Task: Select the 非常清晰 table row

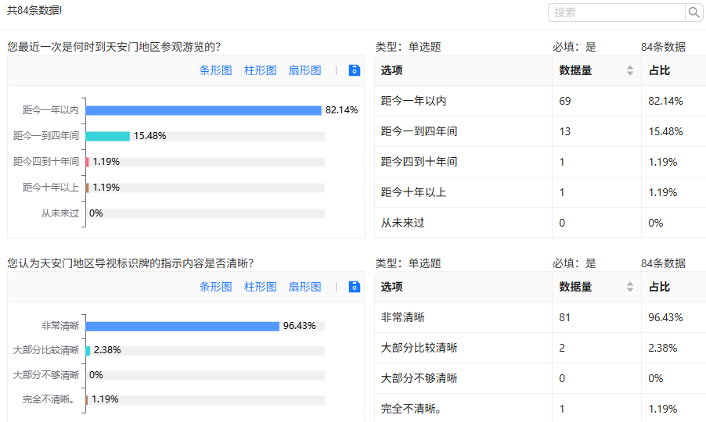Action: click(x=540, y=318)
